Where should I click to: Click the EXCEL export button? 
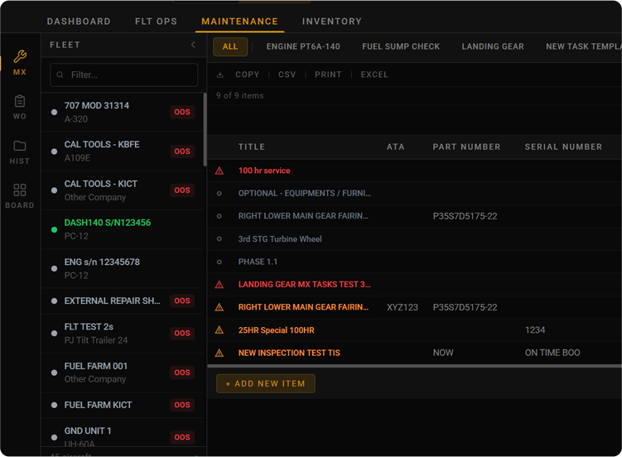coord(374,75)
